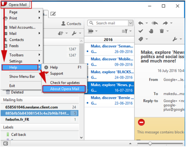Select About Opera Mail
Screen dimensions: 186x147
(x=64, y=89)
